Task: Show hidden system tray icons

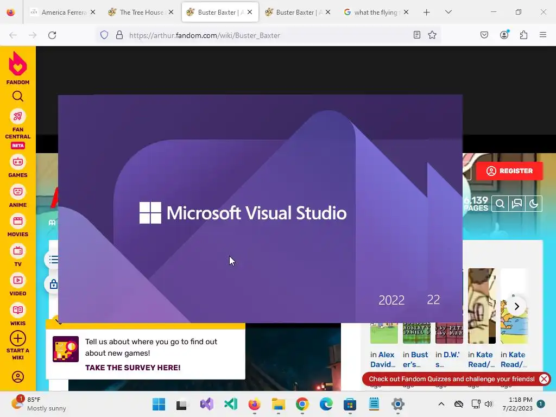Action: point(441,404)
